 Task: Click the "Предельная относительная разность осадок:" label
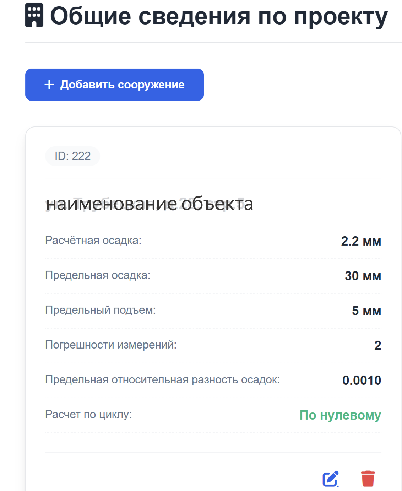(162, 380)
